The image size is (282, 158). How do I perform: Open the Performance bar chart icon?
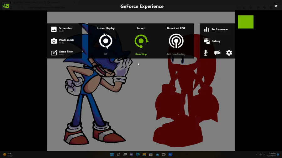[x=207, y=29]
